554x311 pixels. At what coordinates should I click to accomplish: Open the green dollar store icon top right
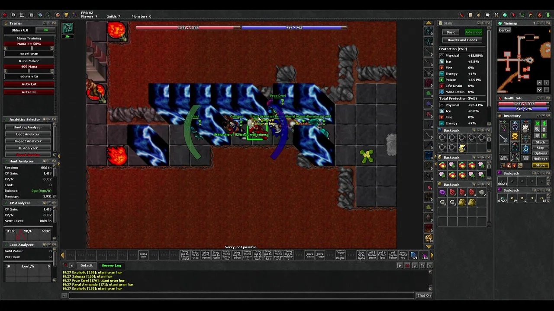coord(548,15)
